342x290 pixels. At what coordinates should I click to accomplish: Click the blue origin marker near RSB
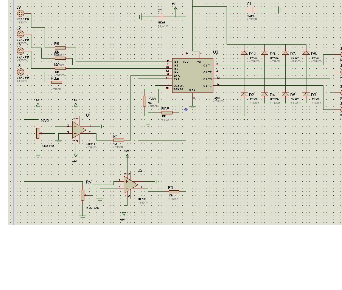[x=186, y=110]
